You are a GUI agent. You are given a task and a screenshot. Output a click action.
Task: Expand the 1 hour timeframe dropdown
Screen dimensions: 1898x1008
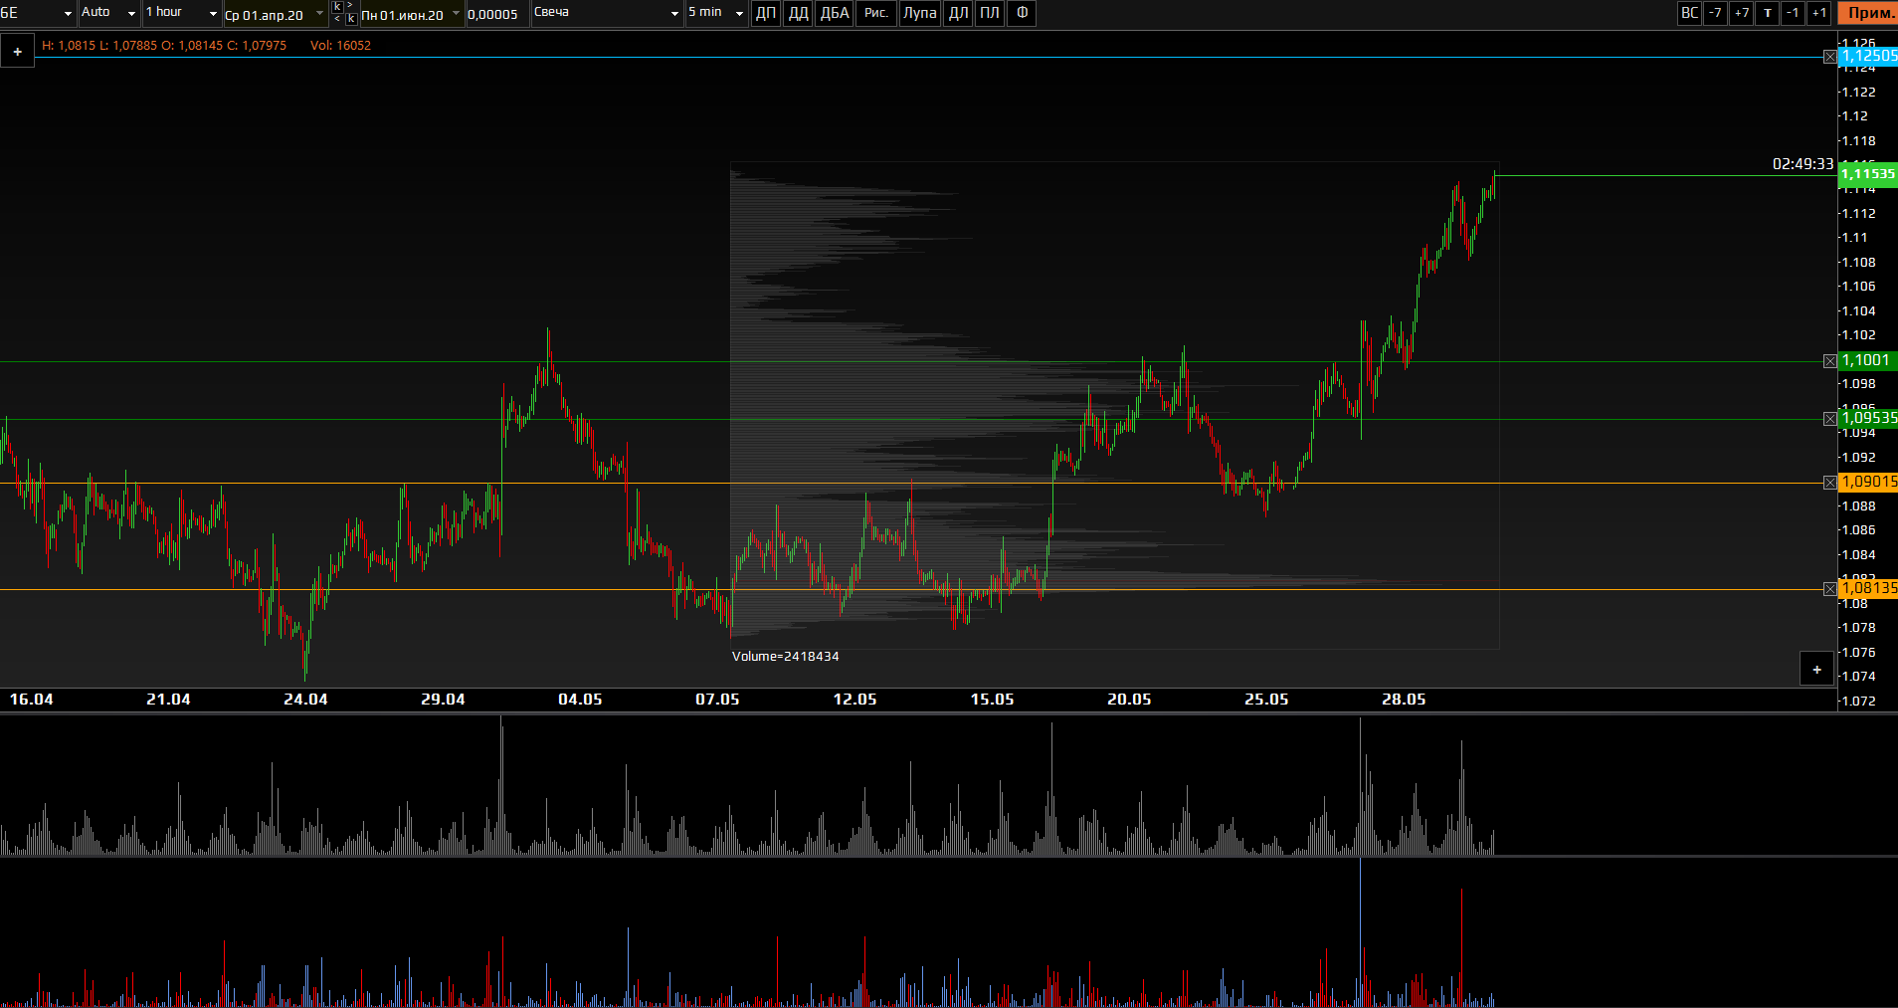(x=181, y=13)
